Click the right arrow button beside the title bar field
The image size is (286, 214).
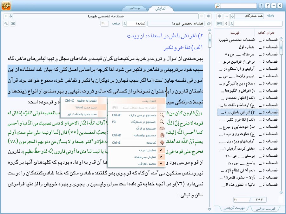click(x=209, y=16)
